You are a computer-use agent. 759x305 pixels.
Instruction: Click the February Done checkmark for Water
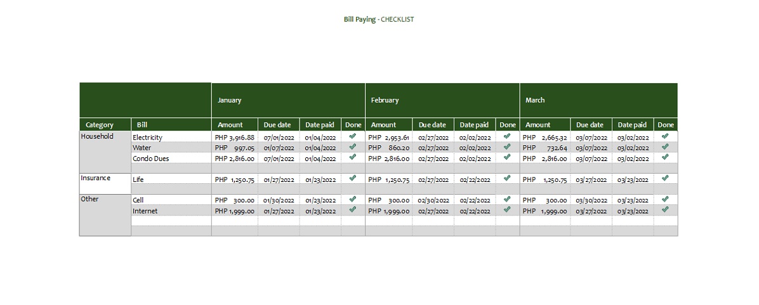tap(507, 146)
